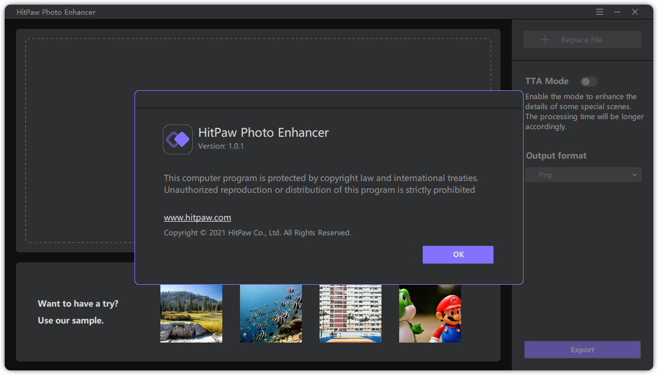Choose the Mario and Yoshi sample image
Viewport: 658px width, 375px height.
430,313
